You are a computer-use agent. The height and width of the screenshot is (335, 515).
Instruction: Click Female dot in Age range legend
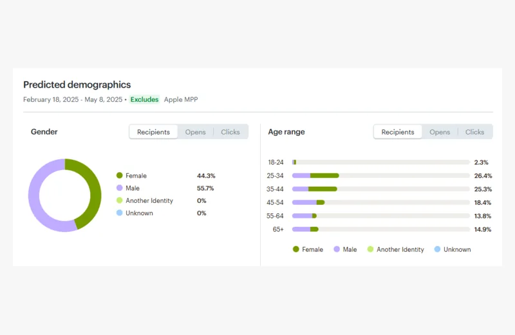[296, 249]
